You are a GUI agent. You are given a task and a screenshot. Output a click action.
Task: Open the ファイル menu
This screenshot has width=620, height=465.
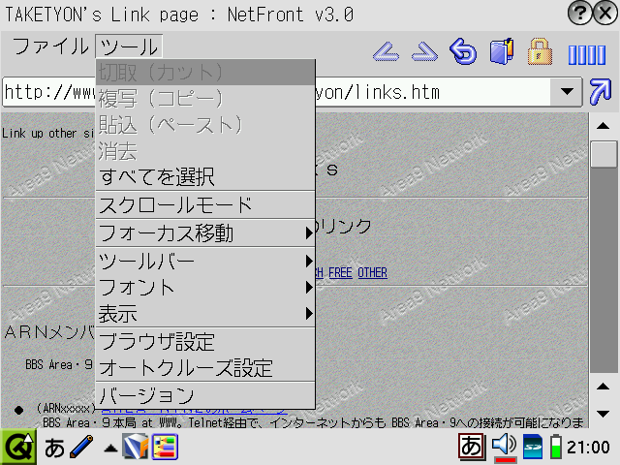click(50, 46)
